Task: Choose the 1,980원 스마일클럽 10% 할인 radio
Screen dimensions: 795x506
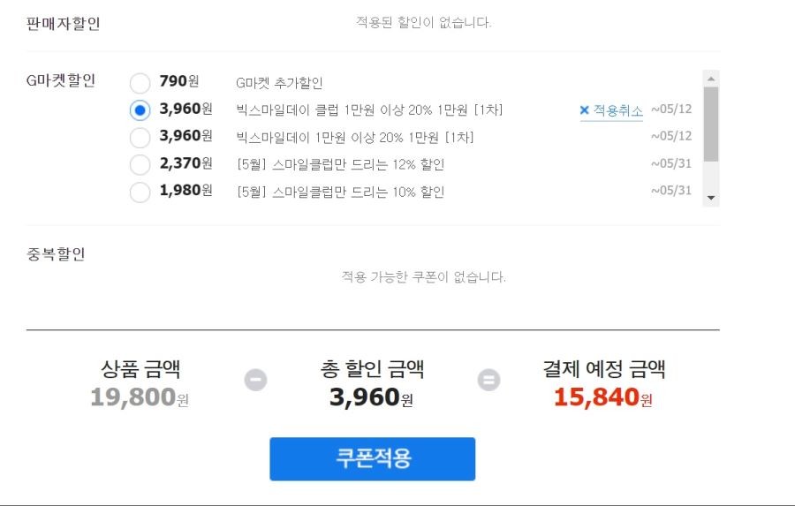Action: tap(140, 193)
